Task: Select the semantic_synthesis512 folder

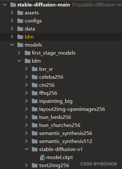Action: pyautogui.click(x=65, y=141)
